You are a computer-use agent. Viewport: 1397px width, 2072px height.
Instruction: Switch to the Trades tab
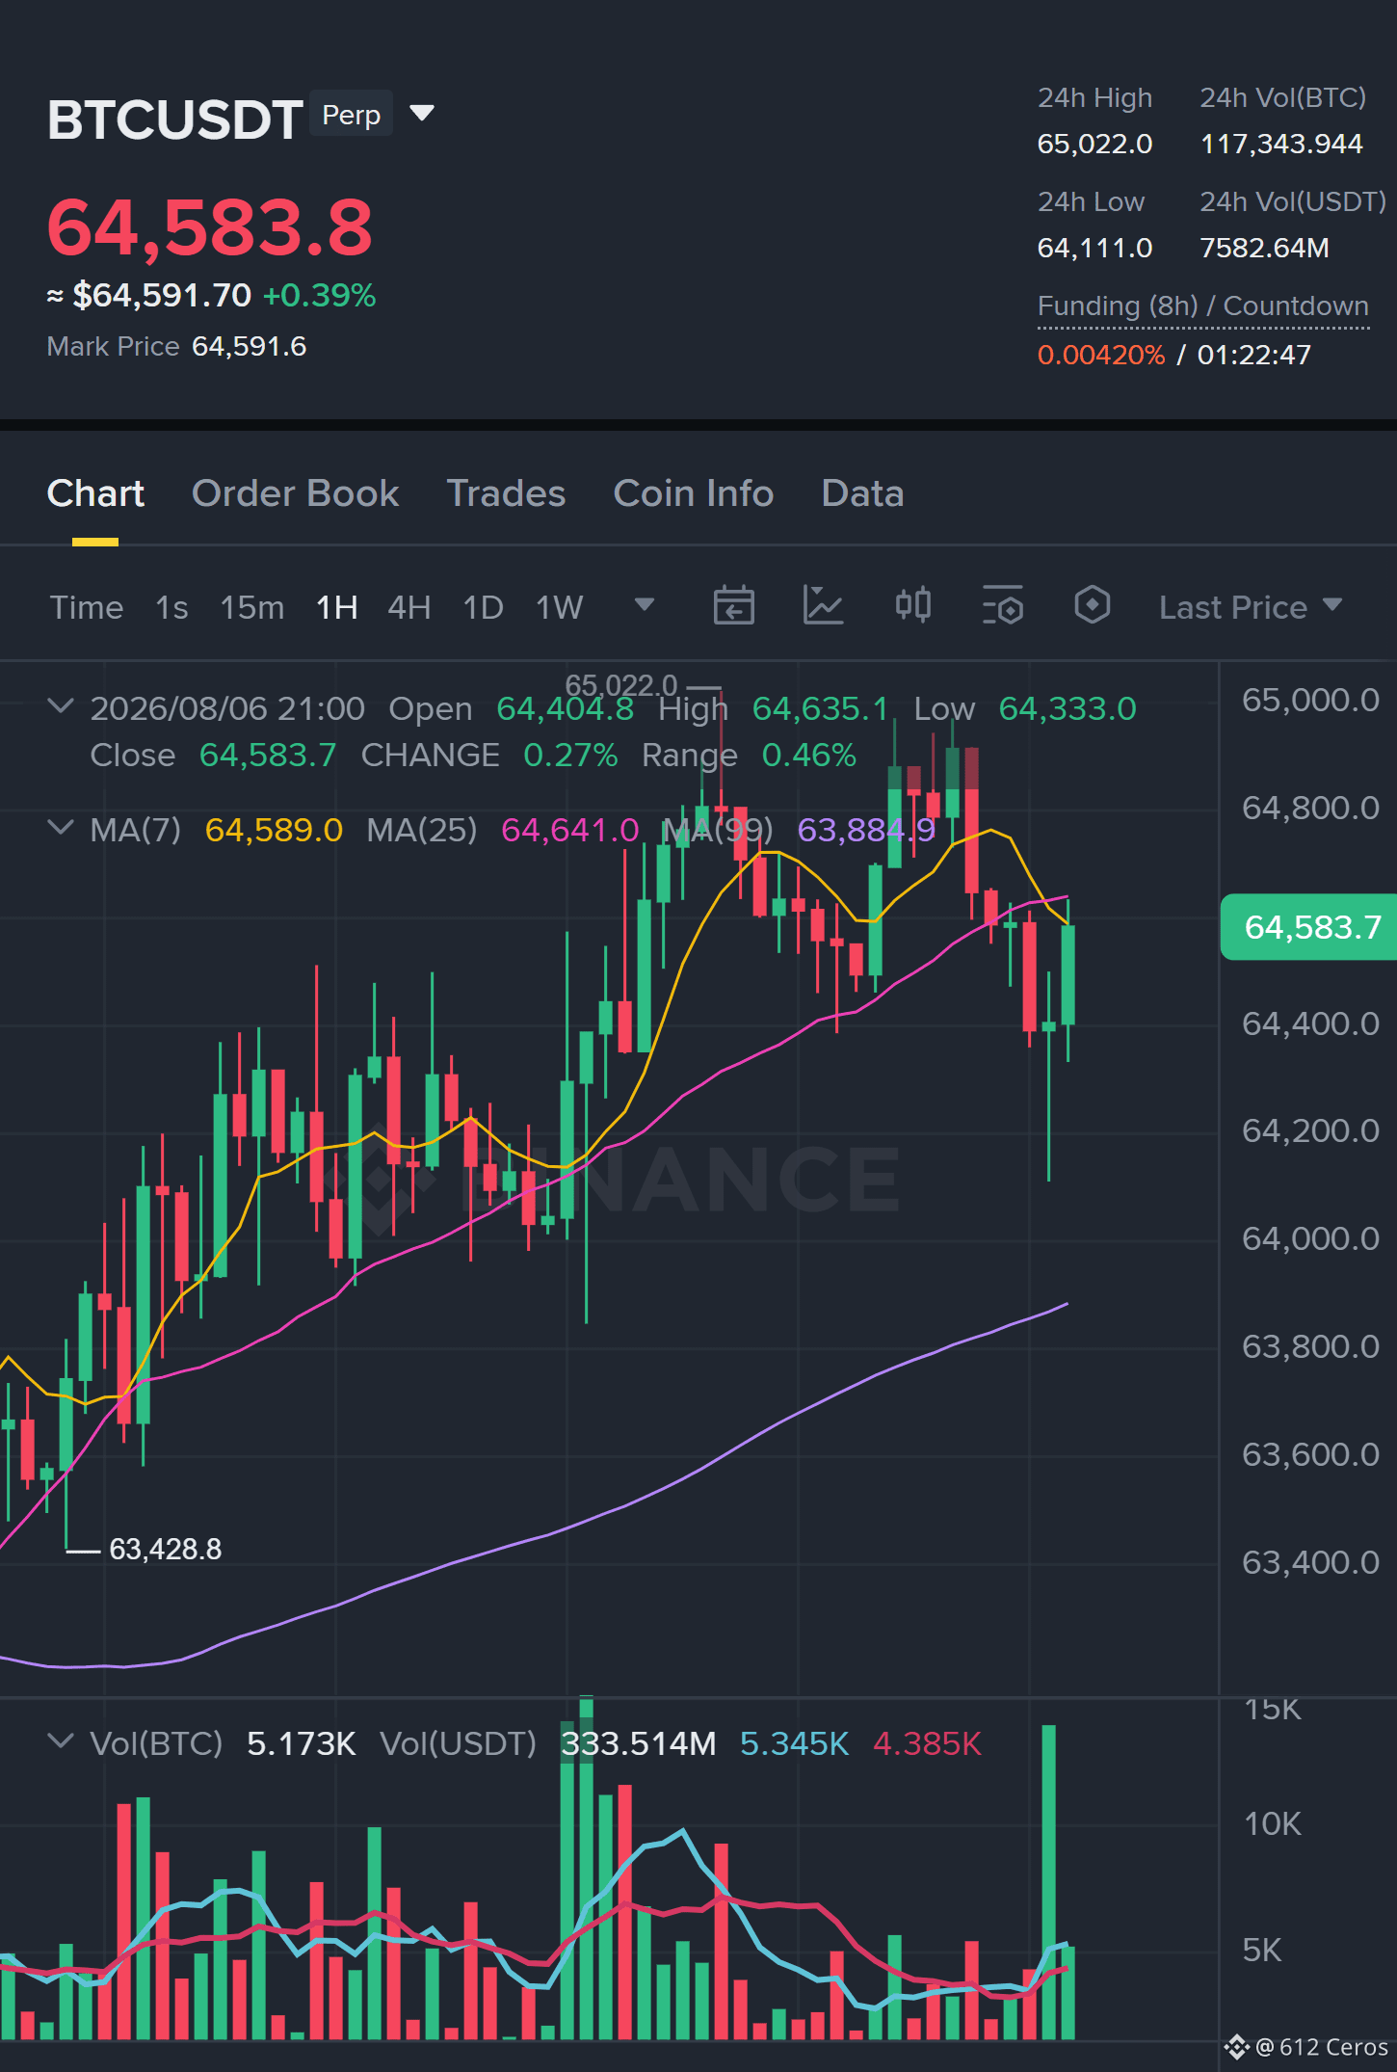(x=506, y=493)
